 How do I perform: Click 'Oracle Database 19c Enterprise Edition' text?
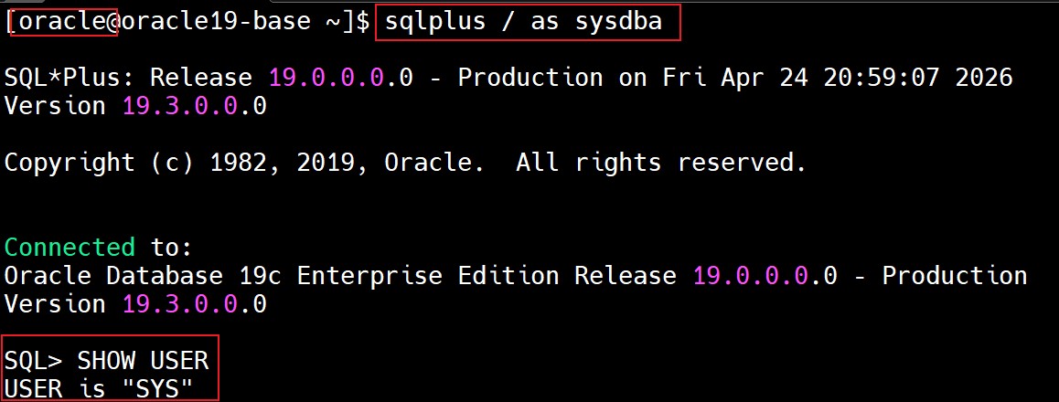click(282, 275)
